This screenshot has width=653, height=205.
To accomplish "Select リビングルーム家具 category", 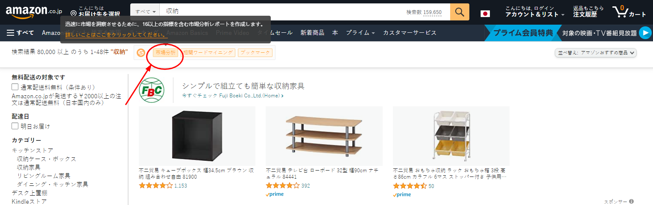I will (44, 176).
